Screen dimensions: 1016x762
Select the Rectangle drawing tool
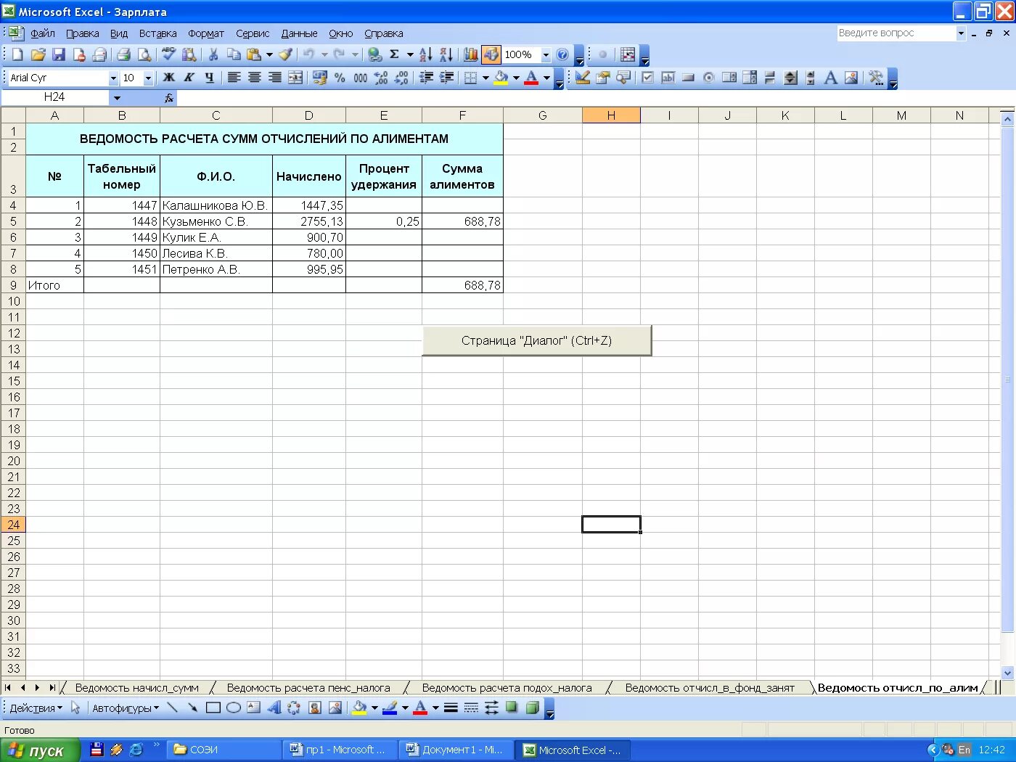pos(213,708)
